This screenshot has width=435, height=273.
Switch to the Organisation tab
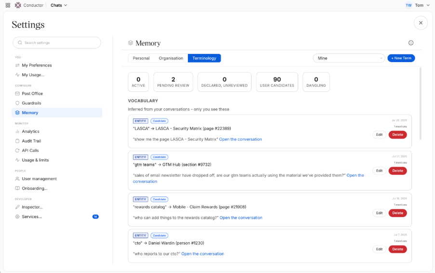point(171,58)
